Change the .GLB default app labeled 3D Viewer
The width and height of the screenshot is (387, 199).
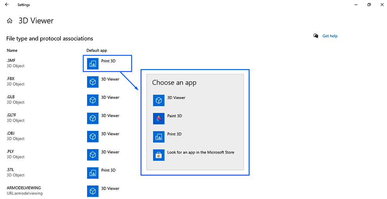point(110,98)
